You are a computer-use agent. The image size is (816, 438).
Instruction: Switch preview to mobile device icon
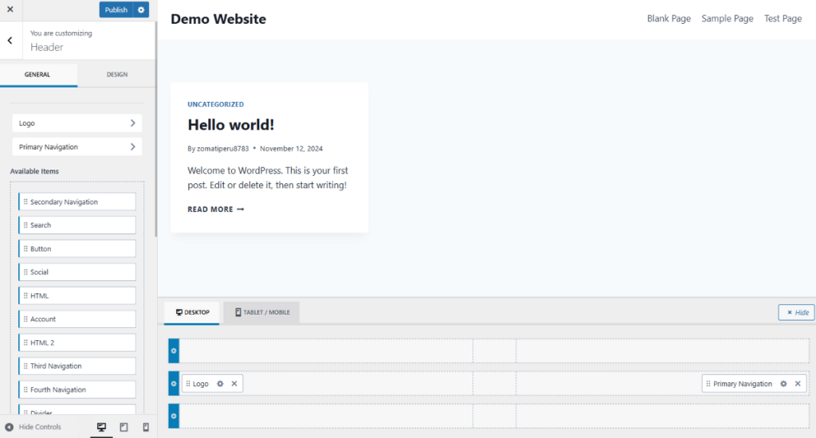point(146,427)
